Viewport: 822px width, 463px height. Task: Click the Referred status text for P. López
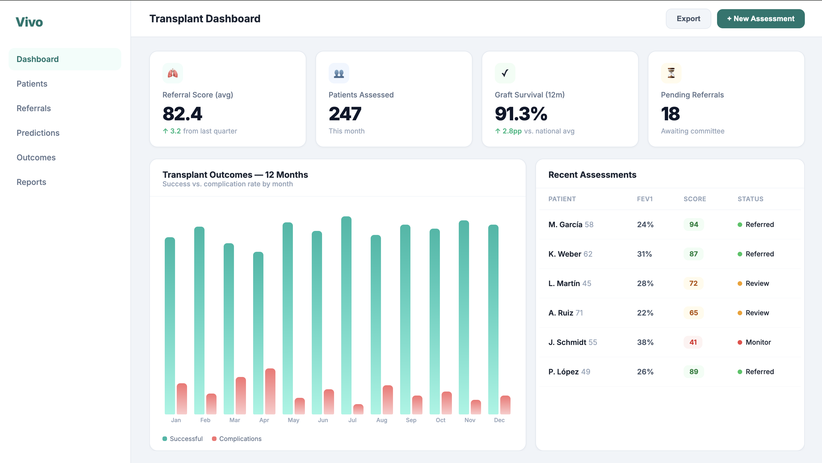(760, 372)
